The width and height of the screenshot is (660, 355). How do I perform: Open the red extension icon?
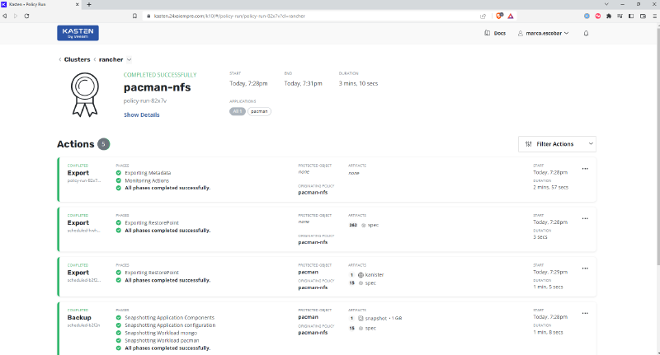point(597,16)
